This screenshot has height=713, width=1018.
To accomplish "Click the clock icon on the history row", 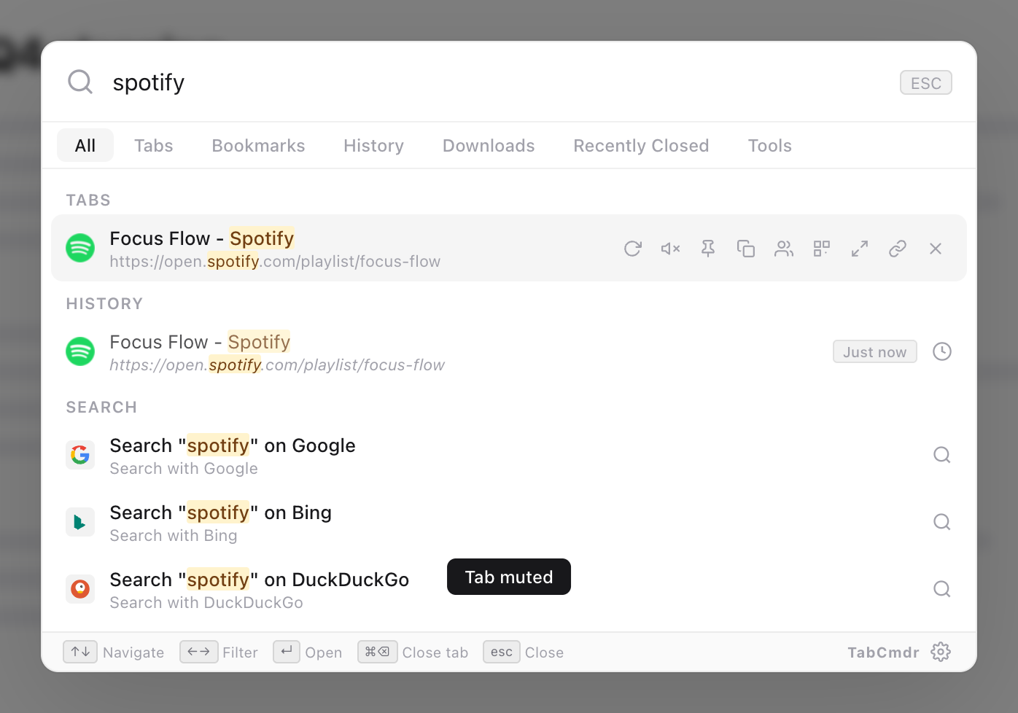I will point(942,351).
